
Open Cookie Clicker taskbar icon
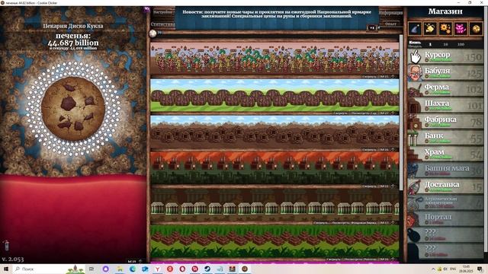coord(245,269)
